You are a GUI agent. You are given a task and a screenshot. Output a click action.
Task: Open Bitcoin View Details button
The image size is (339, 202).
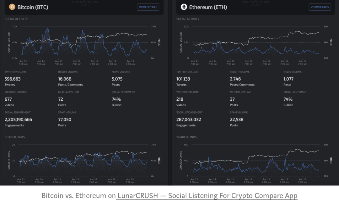(x=148, y=7)
